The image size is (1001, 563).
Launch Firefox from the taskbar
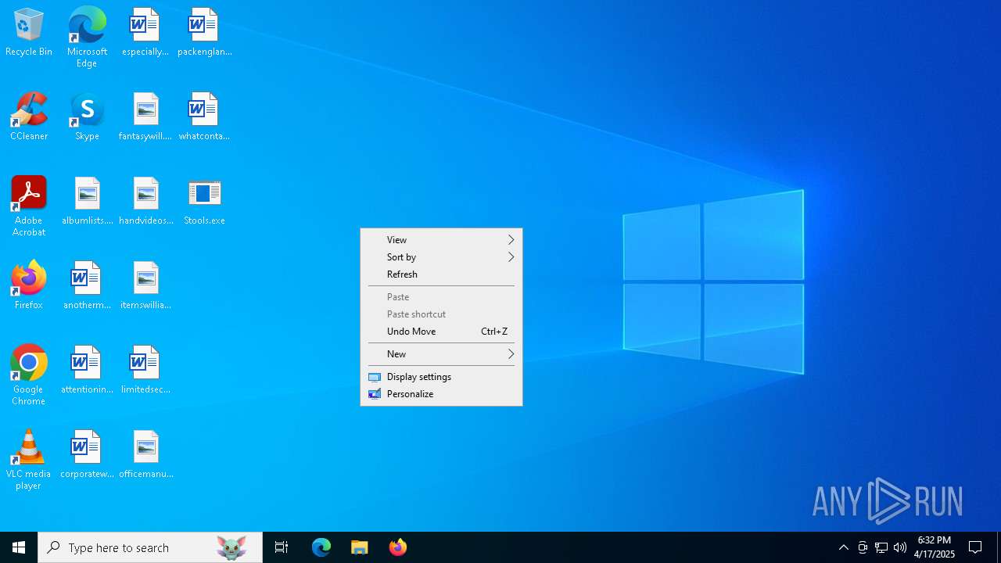click(398, 547)
